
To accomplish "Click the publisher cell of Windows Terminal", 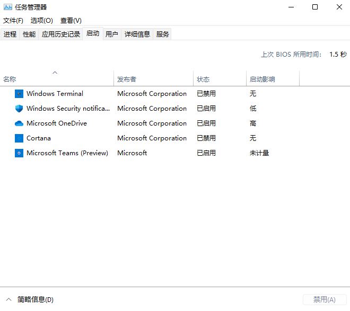I will [x=152, y=94].
